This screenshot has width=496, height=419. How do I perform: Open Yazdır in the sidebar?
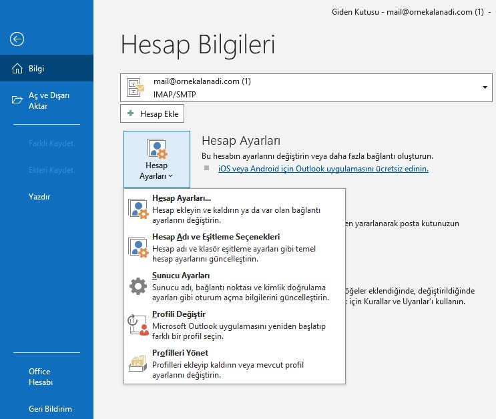click(39, 197)
